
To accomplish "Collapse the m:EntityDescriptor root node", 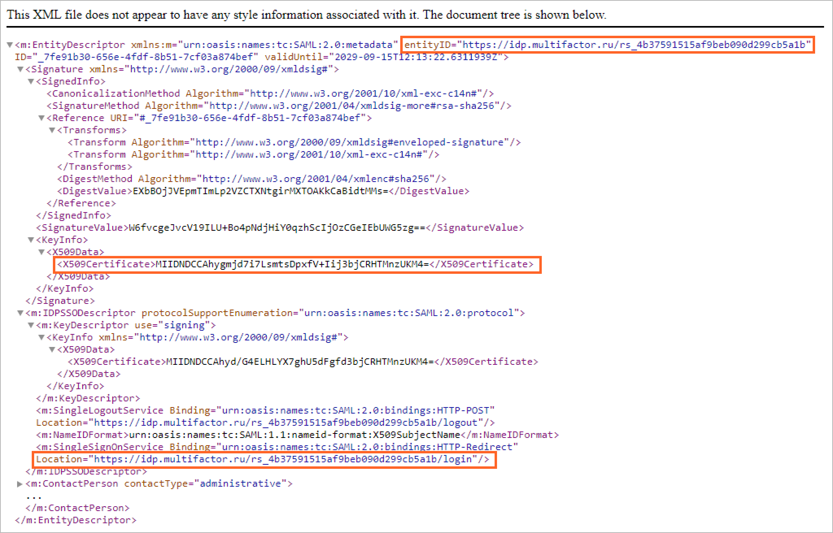I will 10,45.
